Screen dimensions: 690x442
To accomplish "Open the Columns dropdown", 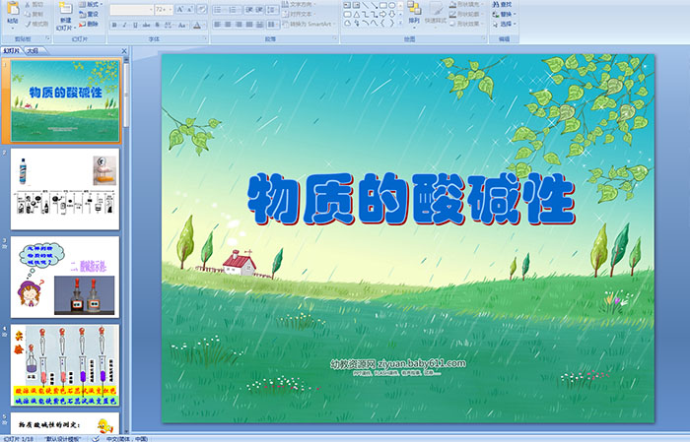I will [x=273, y=25].
